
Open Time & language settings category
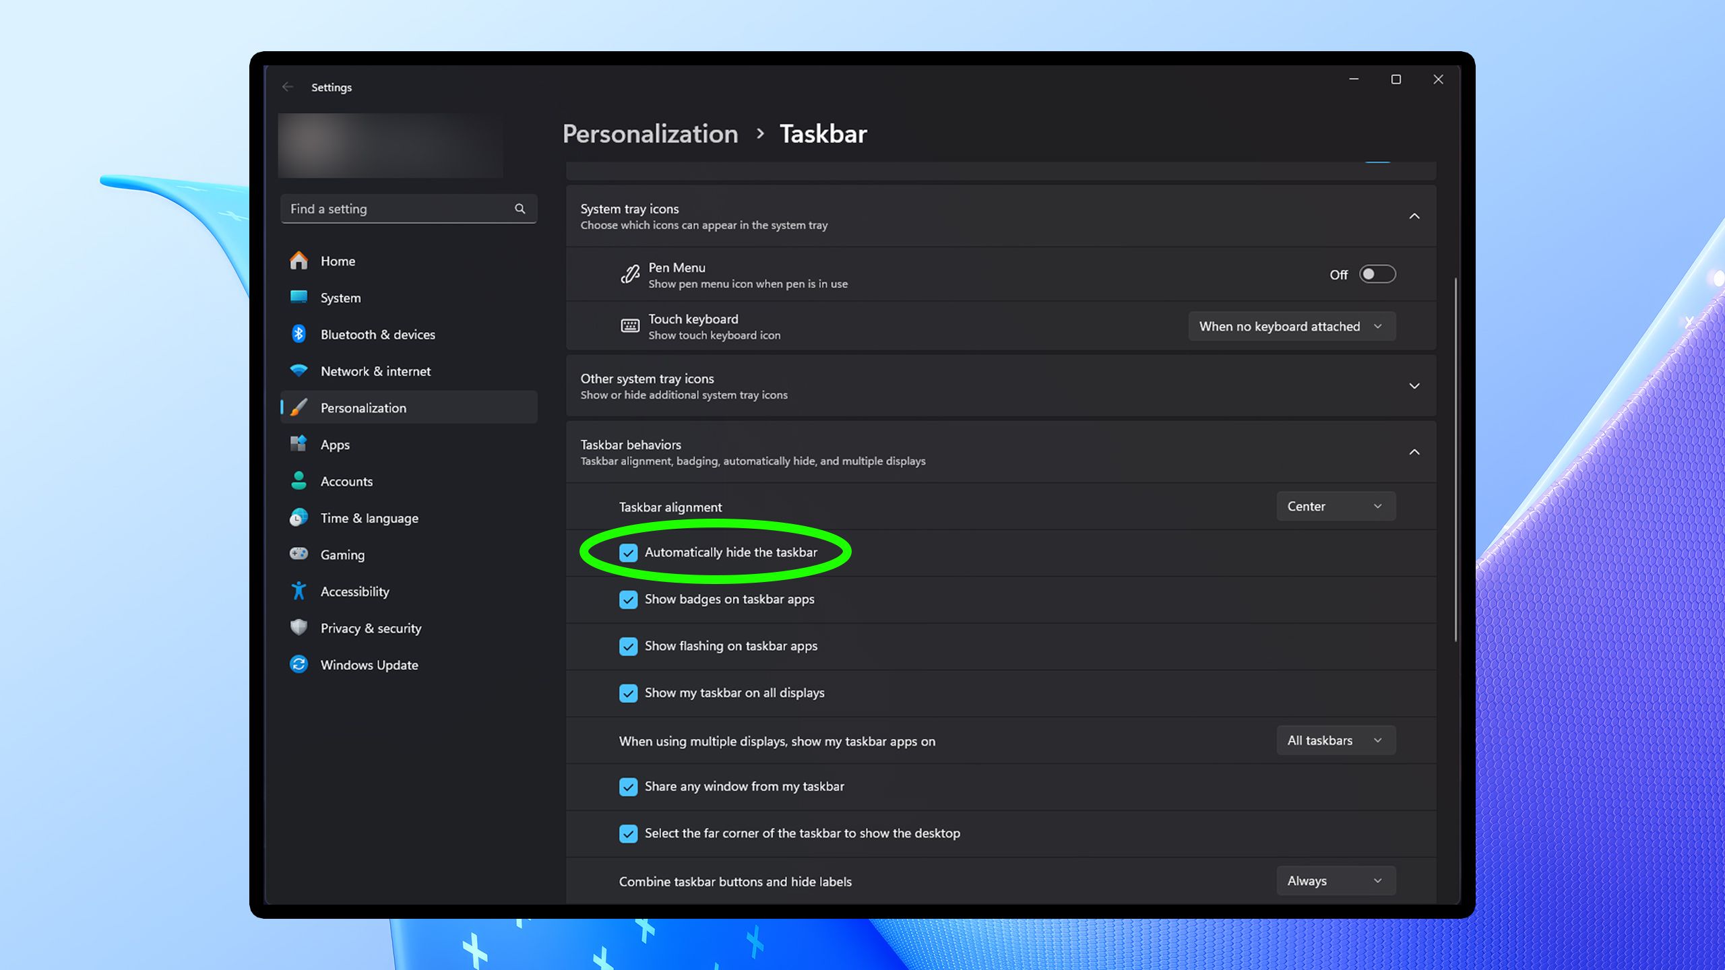tap(369, 518)
